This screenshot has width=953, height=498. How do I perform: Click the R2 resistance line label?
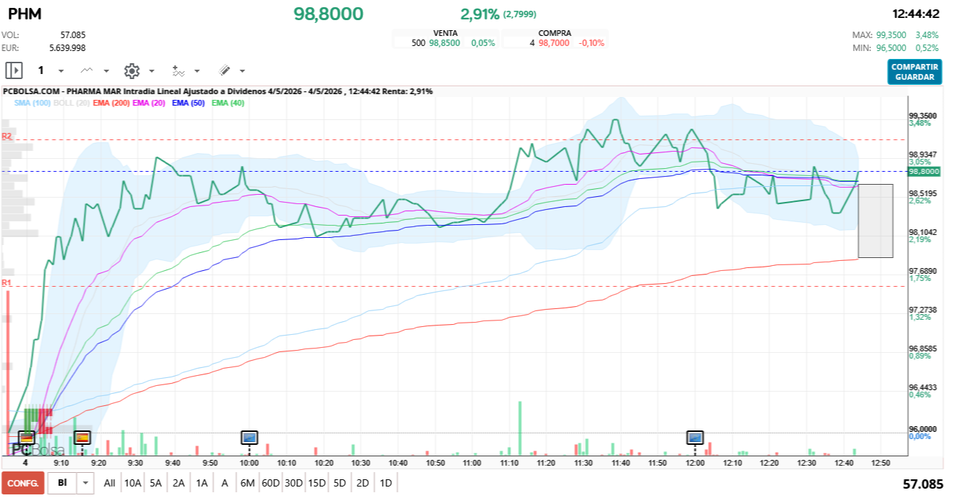tap(6, 136)
